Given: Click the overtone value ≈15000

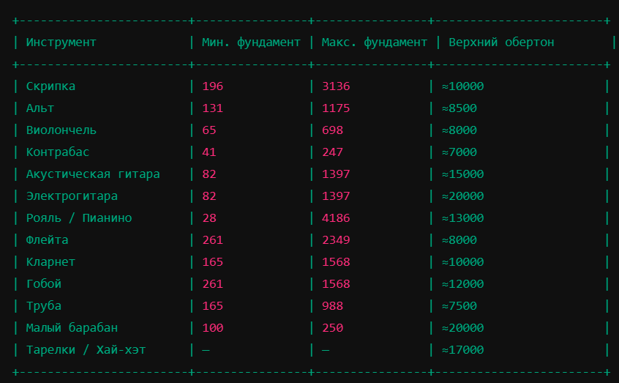Looking at the screenshot, I should pos(462,174).
